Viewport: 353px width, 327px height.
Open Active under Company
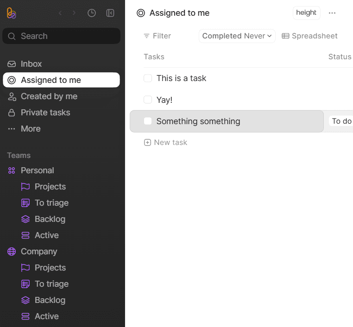pyautogui.click(x=61, y=316)
